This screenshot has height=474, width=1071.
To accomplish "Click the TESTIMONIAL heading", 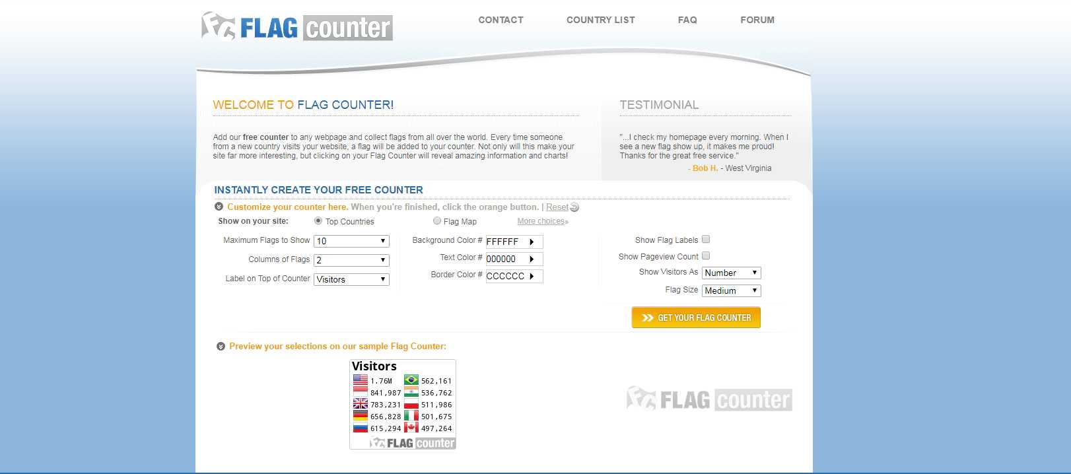I will 659,105.
